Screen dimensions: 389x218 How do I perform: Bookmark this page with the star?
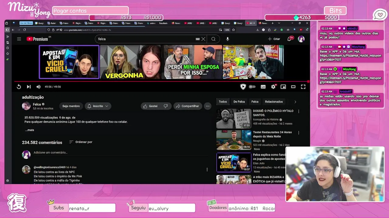(x=233, y=30)
